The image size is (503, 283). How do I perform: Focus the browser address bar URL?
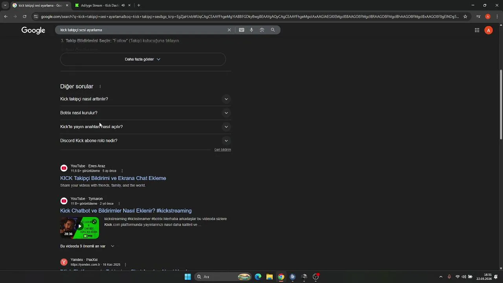[x=250, y=17]
